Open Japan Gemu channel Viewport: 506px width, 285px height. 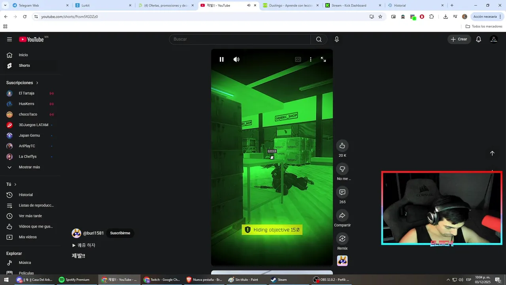[x=30, y=135]
